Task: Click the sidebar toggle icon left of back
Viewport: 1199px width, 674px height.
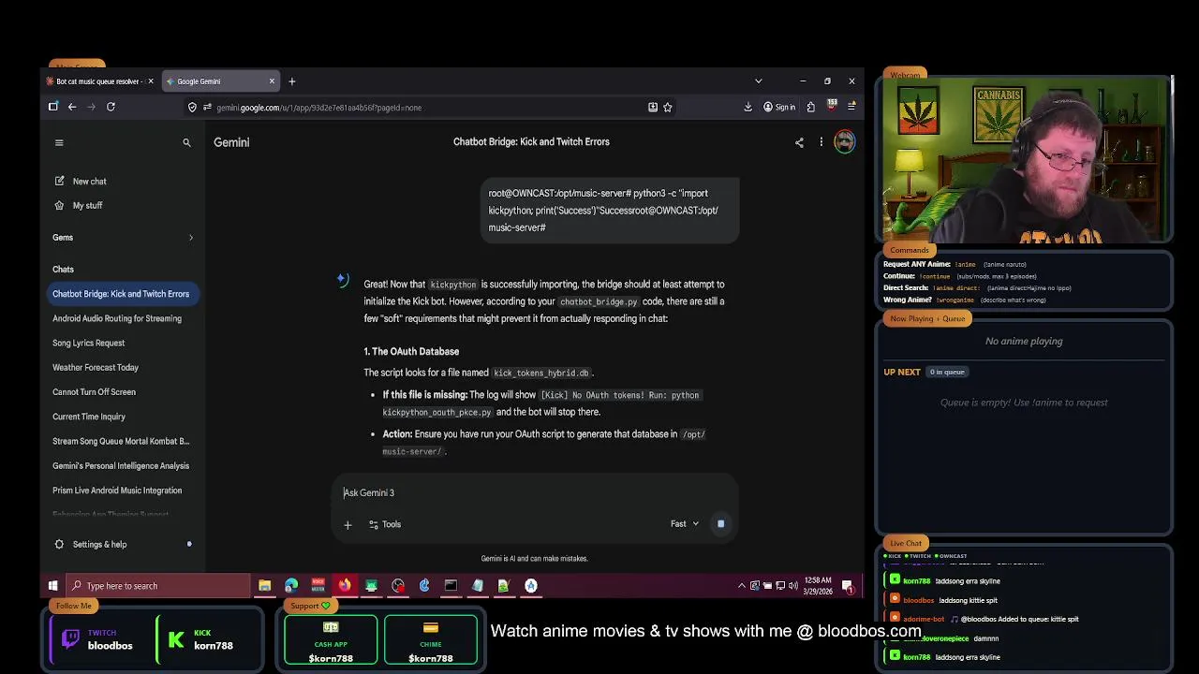Action: [x=53, y=107]
